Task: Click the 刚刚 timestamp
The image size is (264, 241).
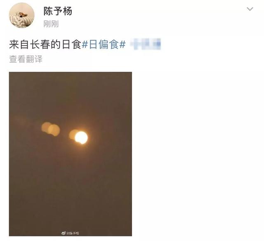Action: 51,24
